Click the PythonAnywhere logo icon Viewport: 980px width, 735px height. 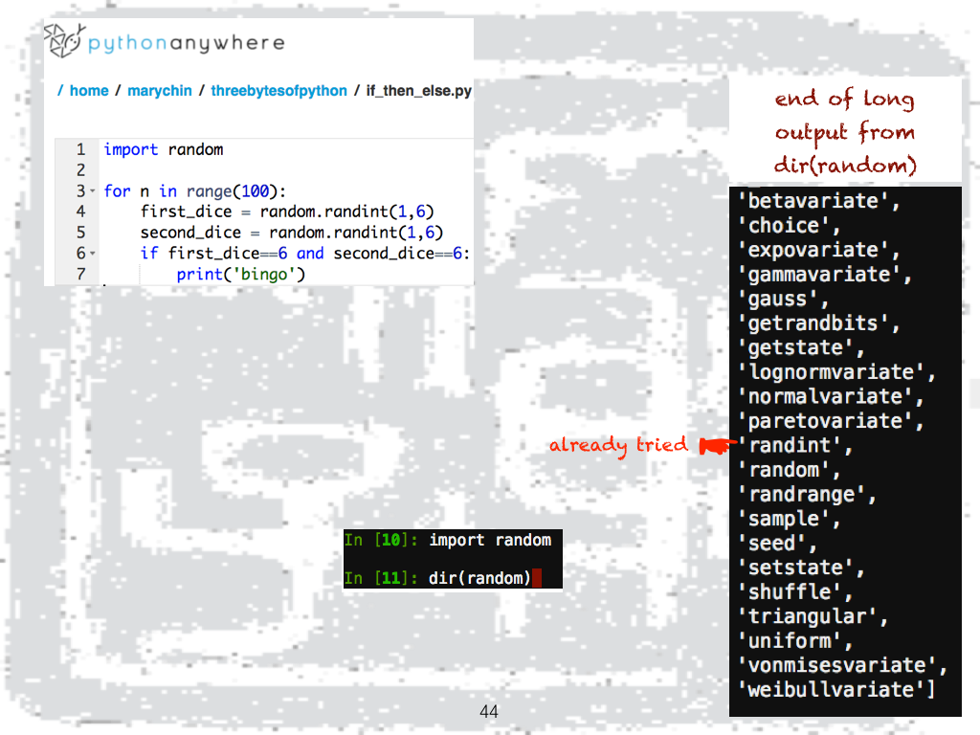pos(63,42)
